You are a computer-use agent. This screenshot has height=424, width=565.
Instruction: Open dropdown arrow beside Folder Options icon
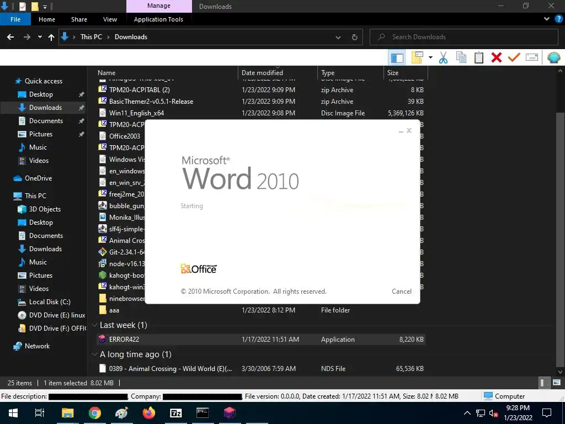pyautogui.click(x=430, y=57)
